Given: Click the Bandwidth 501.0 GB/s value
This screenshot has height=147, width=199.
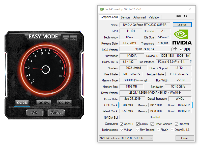Looking at the screenshot, I should 178,87.
